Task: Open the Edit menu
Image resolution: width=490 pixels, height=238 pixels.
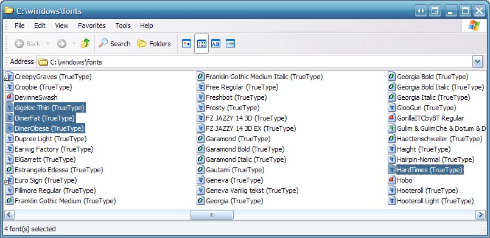Action: 40,26
